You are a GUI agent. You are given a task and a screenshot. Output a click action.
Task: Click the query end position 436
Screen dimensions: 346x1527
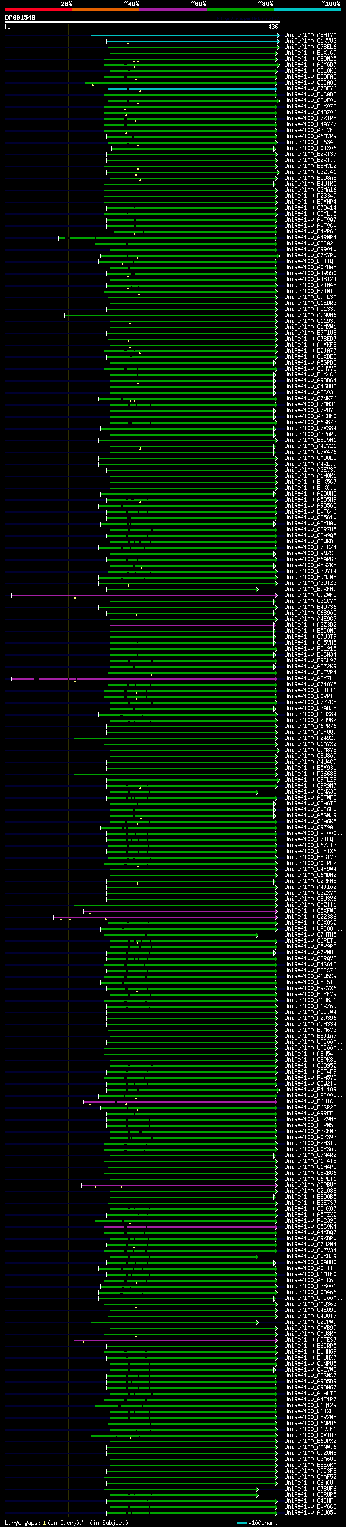pyautogui.click(x=272, y=27)
